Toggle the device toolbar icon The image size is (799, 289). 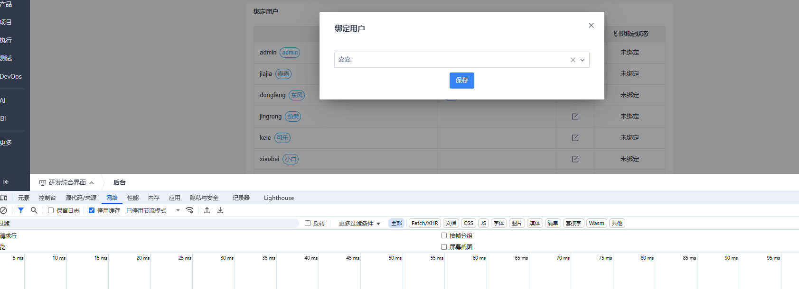click(x=4, y=198)
